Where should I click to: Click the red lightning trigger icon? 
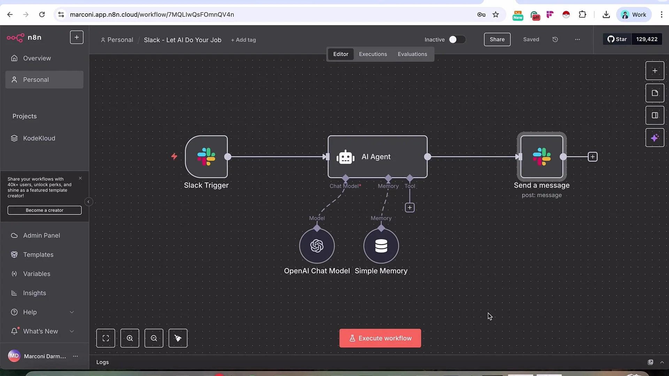(x=174, y=156)
